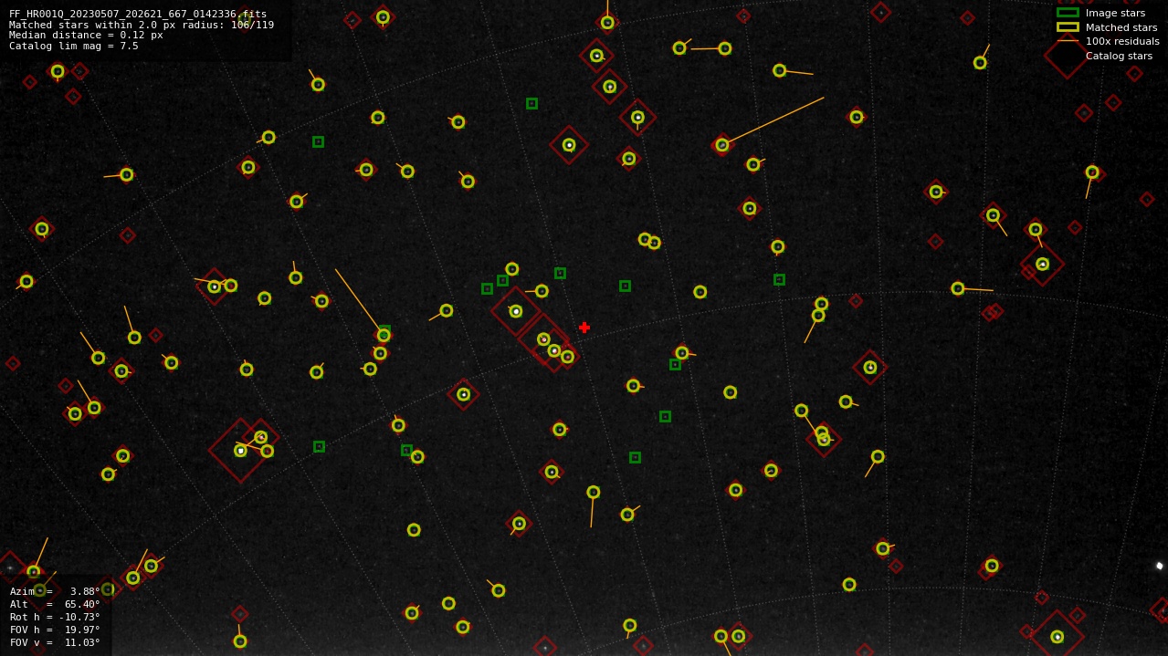Screen dimensions: 1168x656
Task: Click the '100x residuals' legend label
Action: click(1122, 41)
